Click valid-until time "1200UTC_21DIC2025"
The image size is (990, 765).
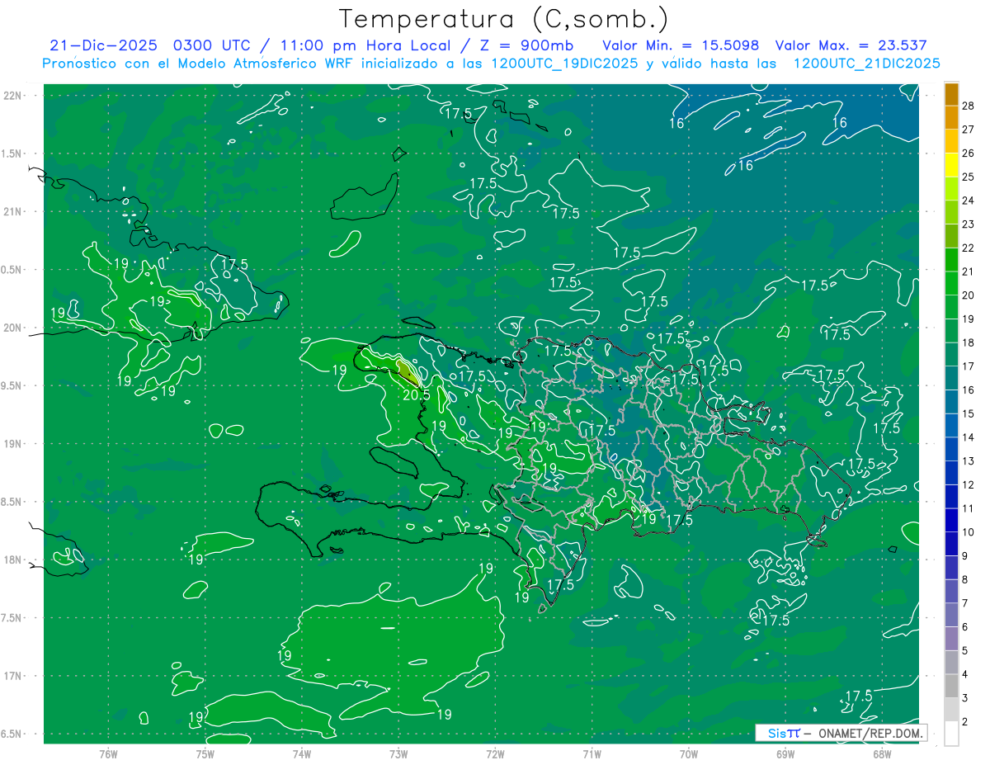tap(866, 64)
